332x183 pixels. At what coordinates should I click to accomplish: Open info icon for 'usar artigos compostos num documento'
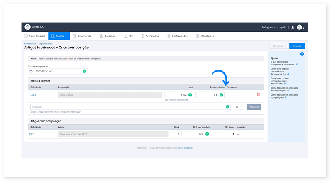pos(285,84)
